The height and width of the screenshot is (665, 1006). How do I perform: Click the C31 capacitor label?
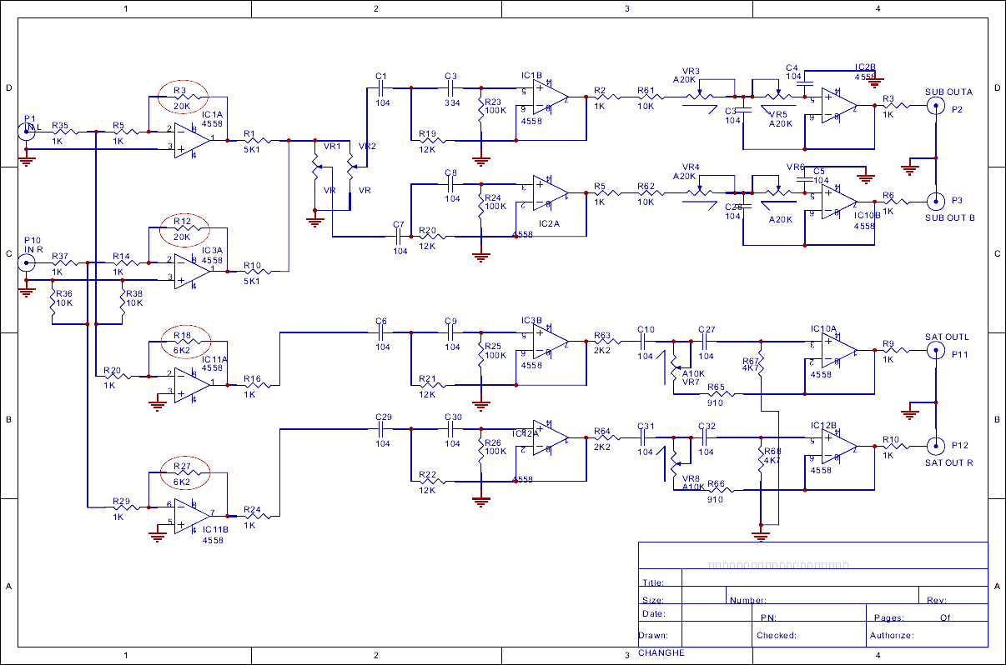[x=646, y=425]
